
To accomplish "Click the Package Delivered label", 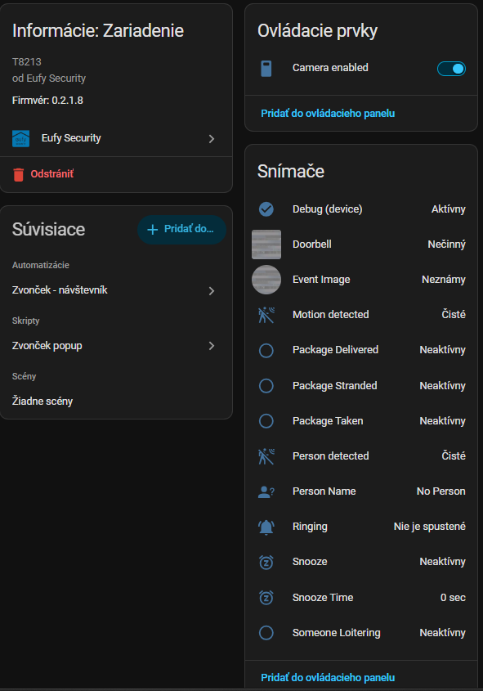I will click(335, 350).
